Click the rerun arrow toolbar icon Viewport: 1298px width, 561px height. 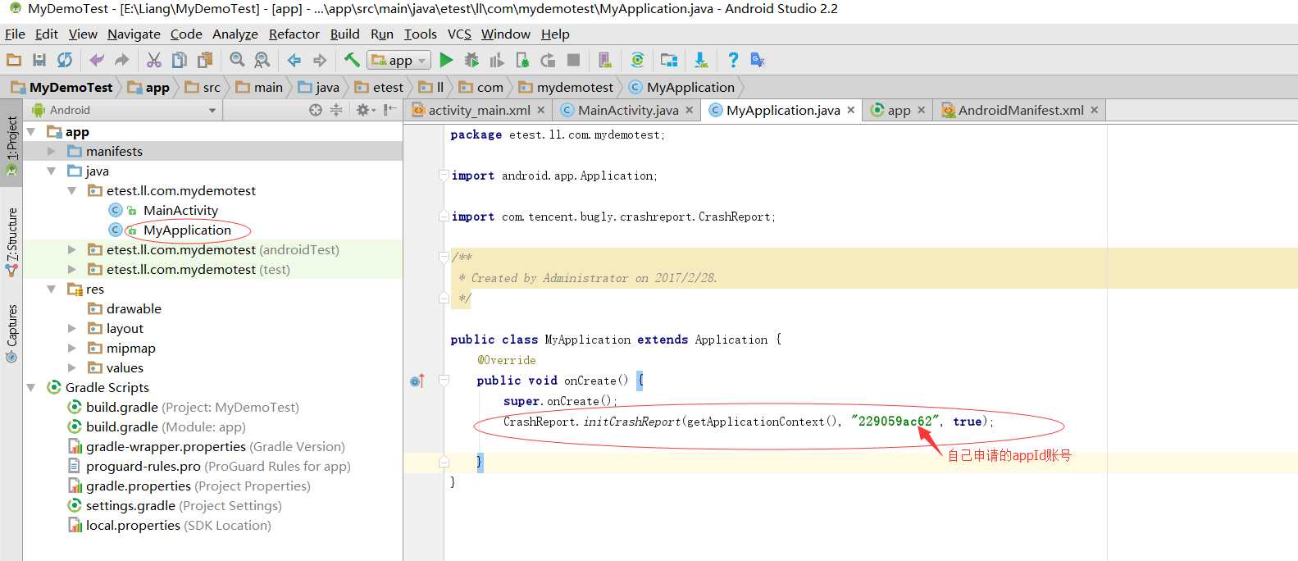548,60
